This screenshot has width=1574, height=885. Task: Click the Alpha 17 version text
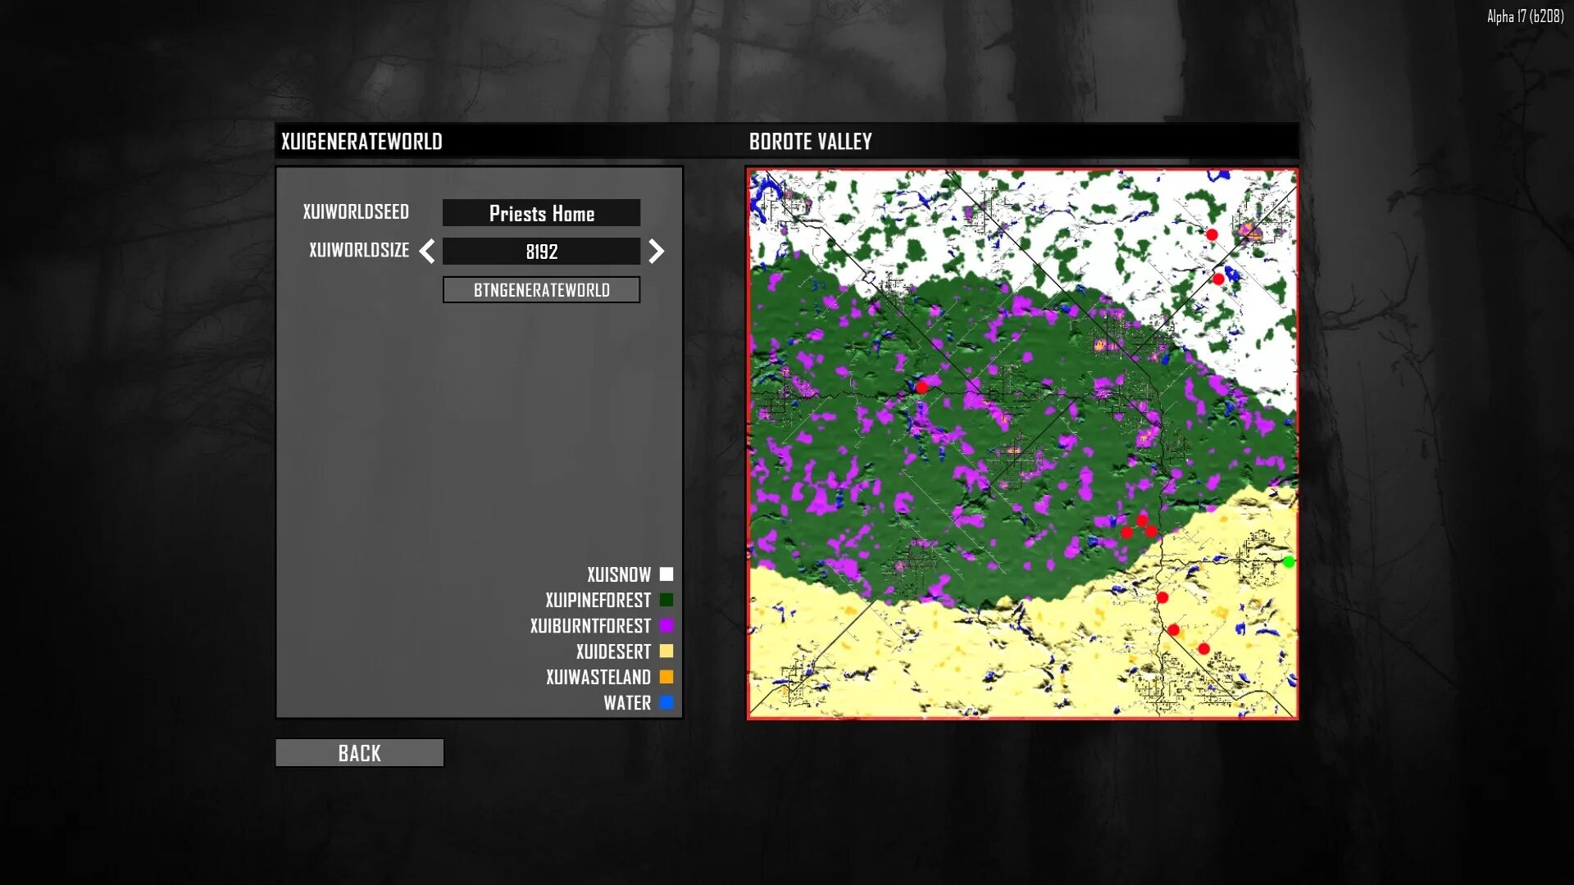(x=1525, y=16)
